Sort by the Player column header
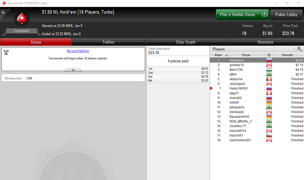 (247, 55)
